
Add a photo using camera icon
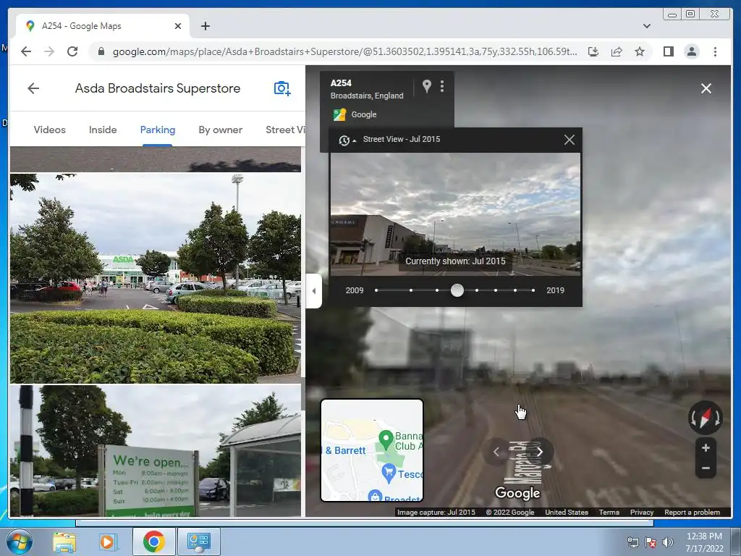point(282,88)
